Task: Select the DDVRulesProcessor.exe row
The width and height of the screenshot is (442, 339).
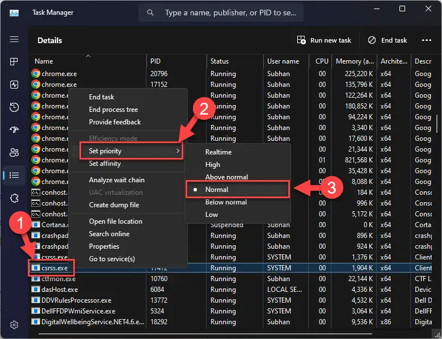Action: (x=231, y=300)
